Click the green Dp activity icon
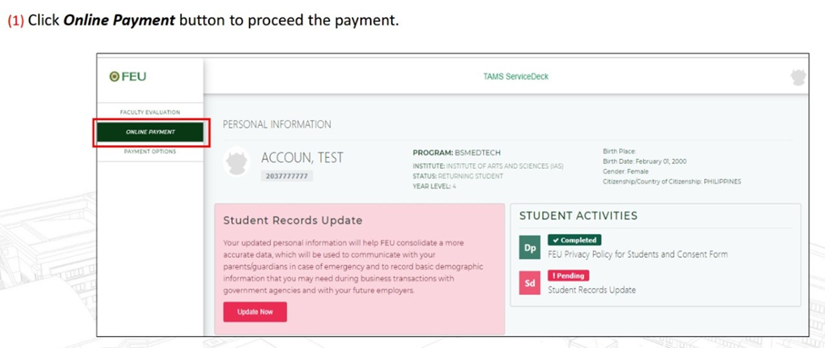This screenshot has width=825, height=348. tap(530, 248)
